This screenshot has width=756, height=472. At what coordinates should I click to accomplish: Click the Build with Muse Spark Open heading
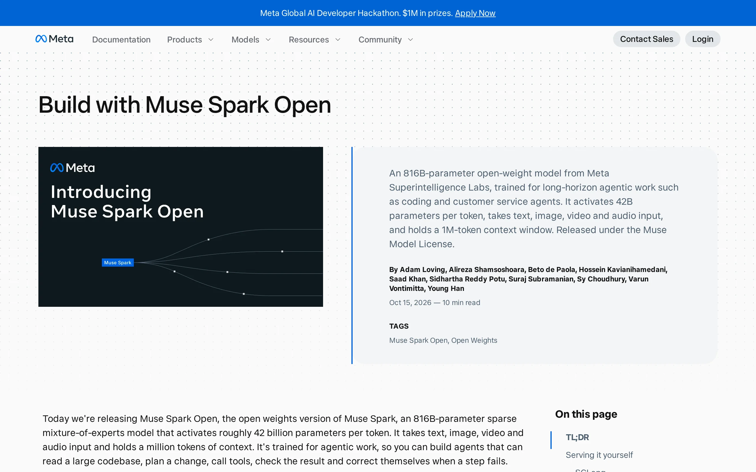pyautogui.click(x=185, y=105)
